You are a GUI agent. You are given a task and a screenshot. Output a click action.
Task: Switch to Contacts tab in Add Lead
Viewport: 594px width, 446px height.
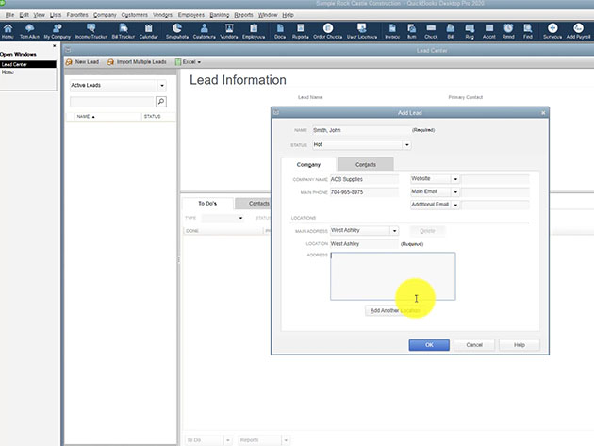366,164
